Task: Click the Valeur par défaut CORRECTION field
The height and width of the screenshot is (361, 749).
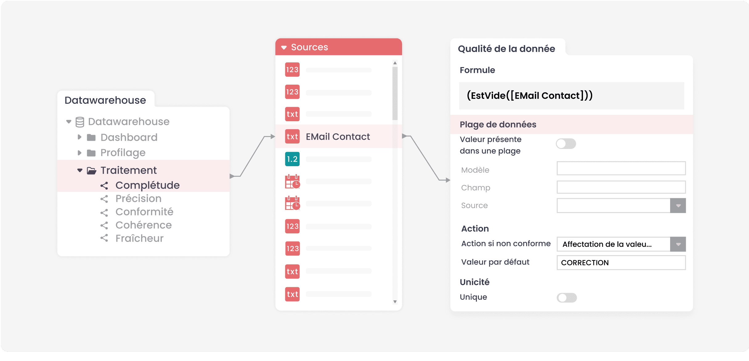Action: (621, 263)
